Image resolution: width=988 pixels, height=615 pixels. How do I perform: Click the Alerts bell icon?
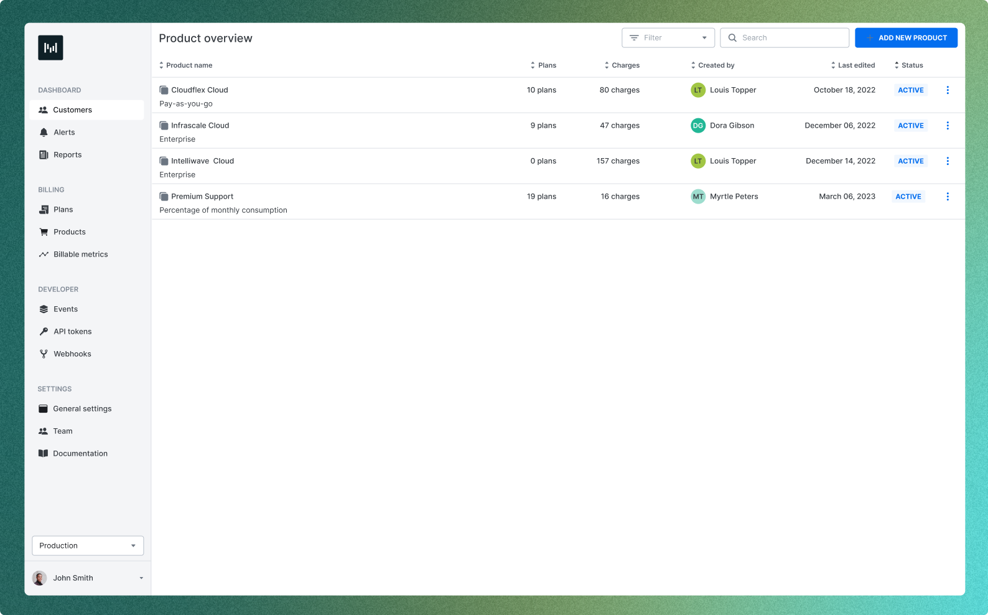point(44,133)
